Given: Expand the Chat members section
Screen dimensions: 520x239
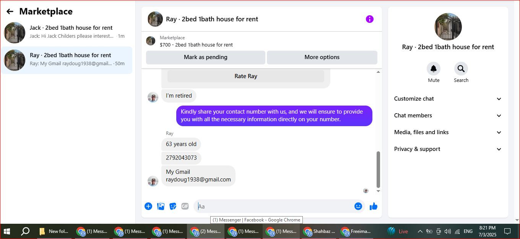Looking at the screenshot, I should pyautogui.click(x=448, y=115).
